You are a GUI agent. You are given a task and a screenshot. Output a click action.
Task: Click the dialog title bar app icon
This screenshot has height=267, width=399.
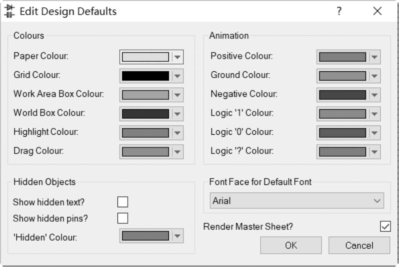9,11
